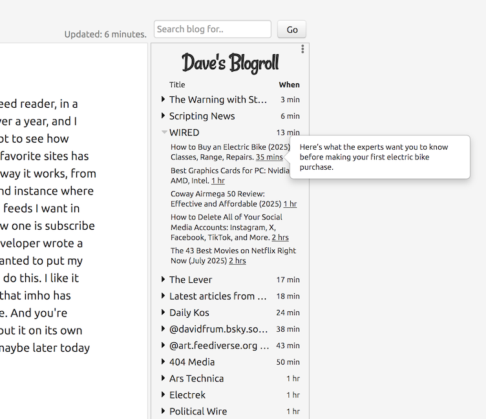
Task: Click the 3 min time for The Warning
Action: coord(290,99)
